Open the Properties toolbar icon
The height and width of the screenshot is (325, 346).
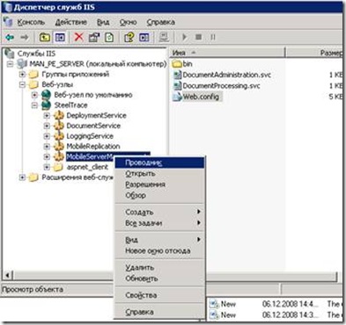tap(94, 38)
